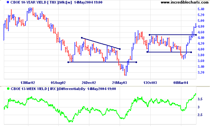Viewport: 210px width, 127px height.
Task: Click the green IRX legend dot
Action: tap(8, 89)
